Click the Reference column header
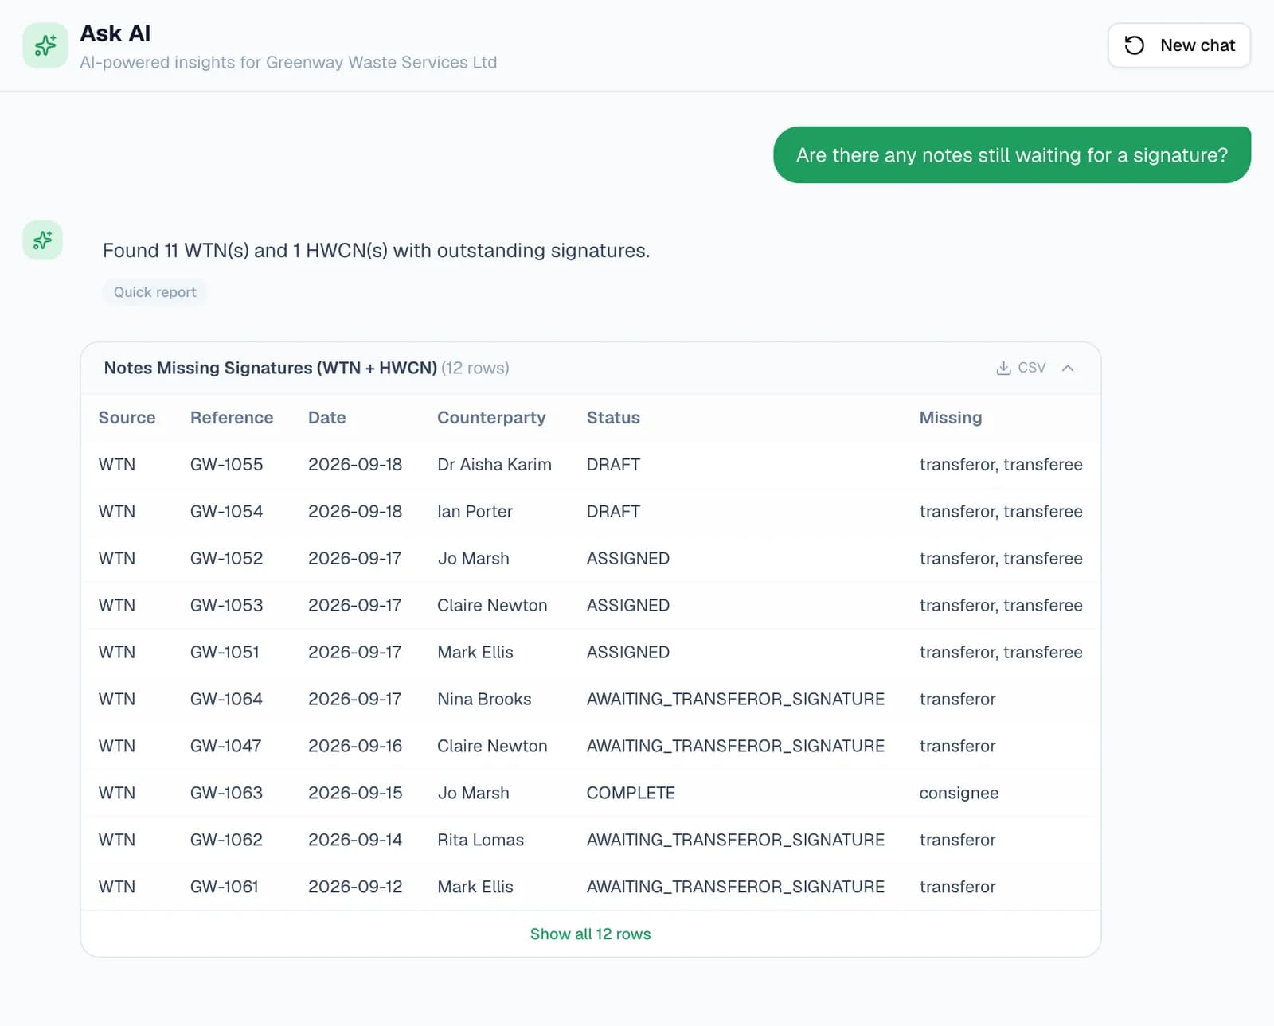This screenshot has height=1026, width=1274. [232, 418]
